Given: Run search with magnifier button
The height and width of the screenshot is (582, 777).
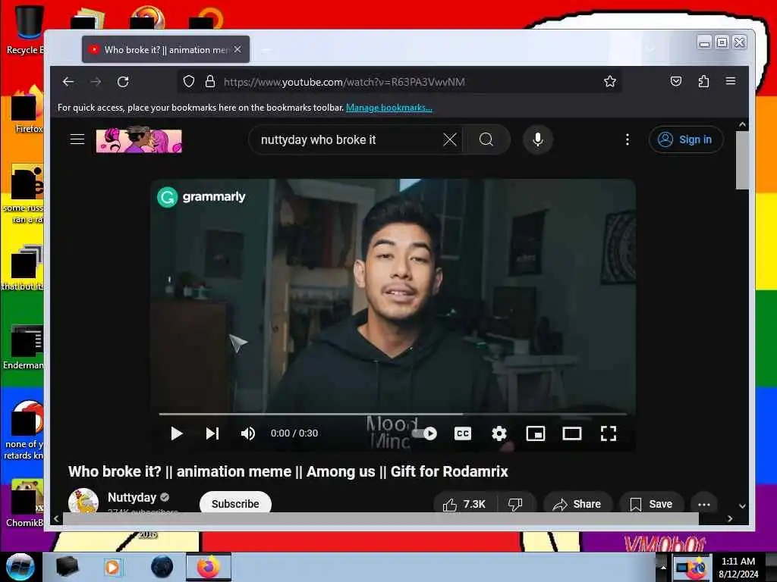Looking at the screenshot, I should pyautogui.click(x=486, y=139).
